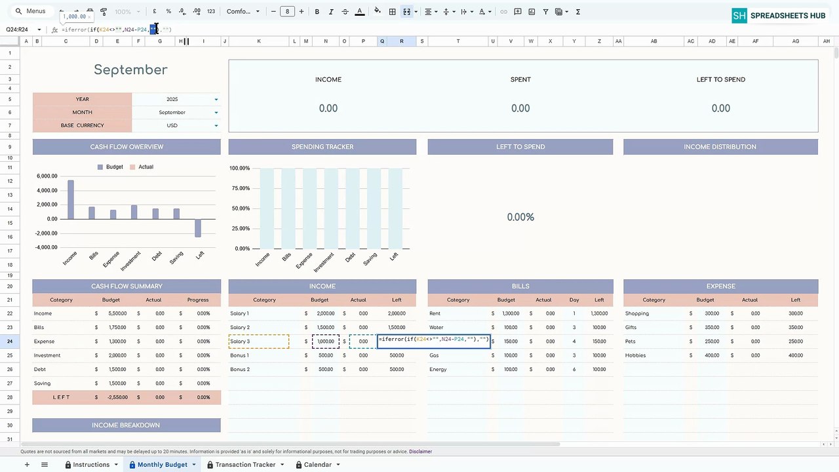The height and width of the screenshot is (472, 839).
Task: Click the insert link icon
Action: 503,12
